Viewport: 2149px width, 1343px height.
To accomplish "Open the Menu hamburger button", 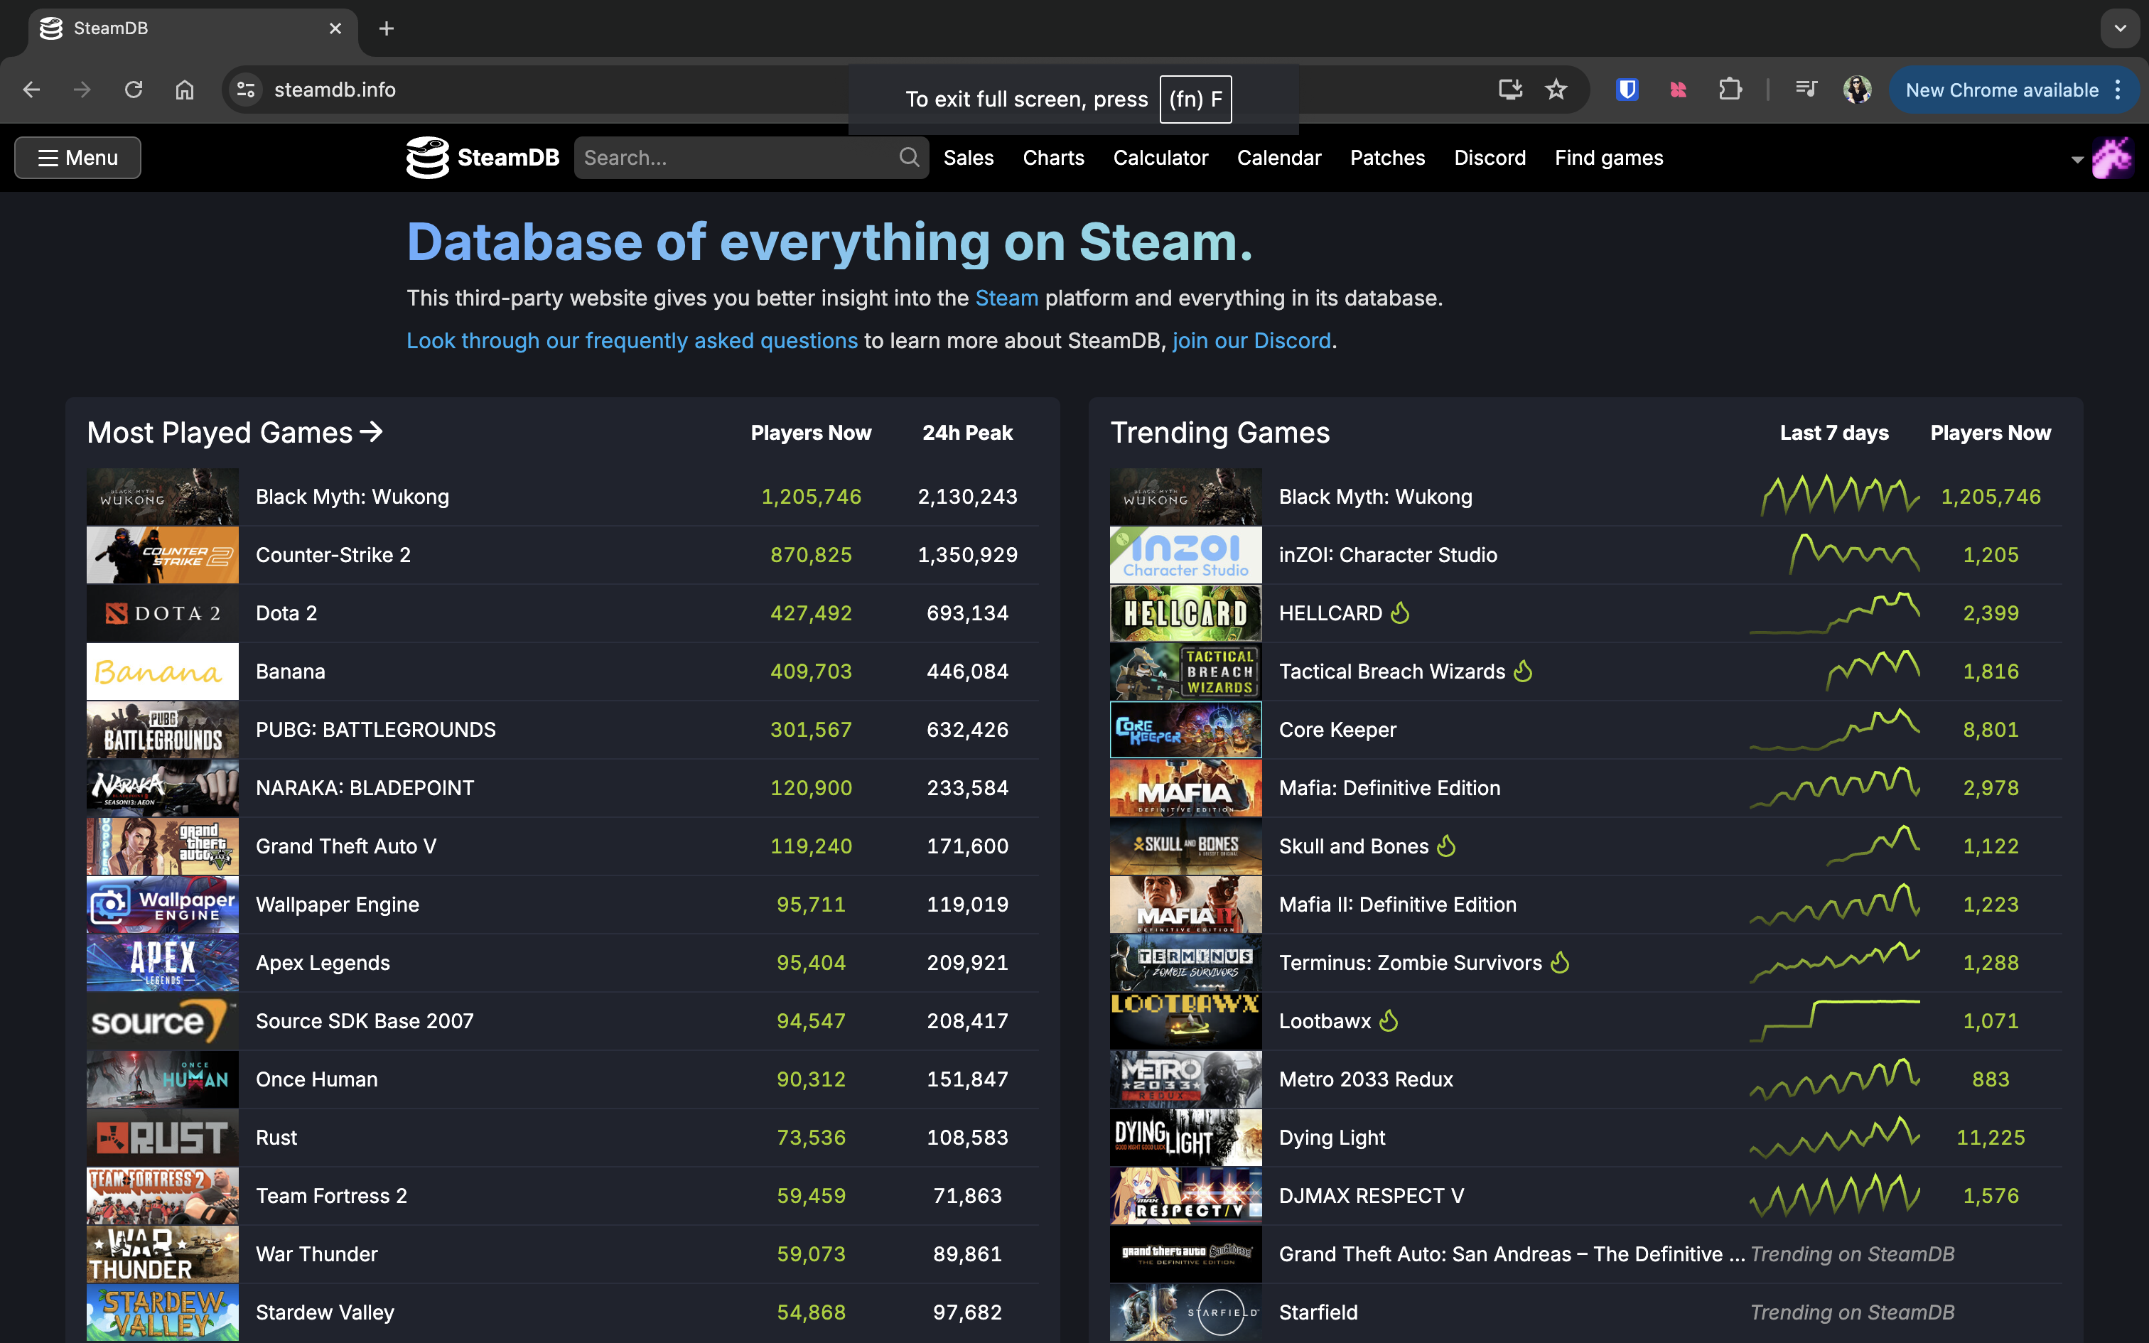I will pyautogui.click(x=77, y=157).
